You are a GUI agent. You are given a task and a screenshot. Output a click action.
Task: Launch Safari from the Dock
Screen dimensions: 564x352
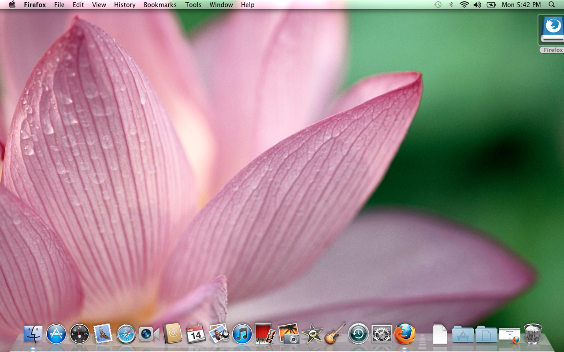[126, 334]
